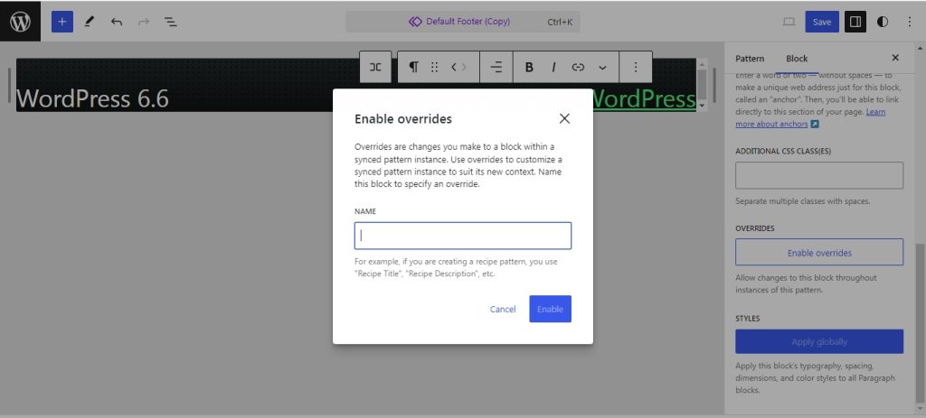Click the WordPress logo icon
This screenshot has height=418, width=926.
point(20,22)
